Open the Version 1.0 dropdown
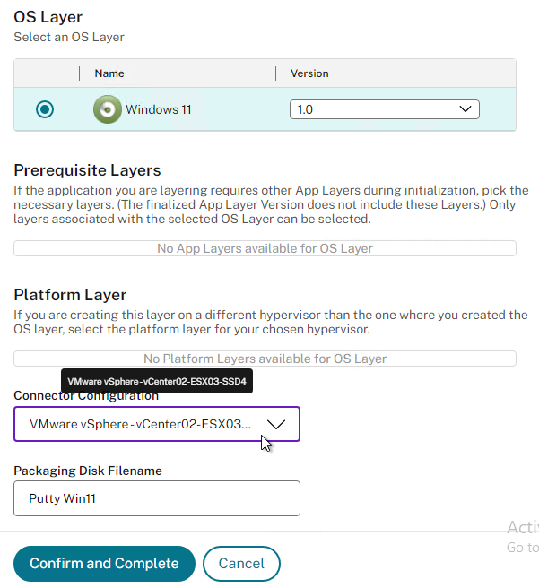The image size is (539, 588). click(x=384, y=109)
